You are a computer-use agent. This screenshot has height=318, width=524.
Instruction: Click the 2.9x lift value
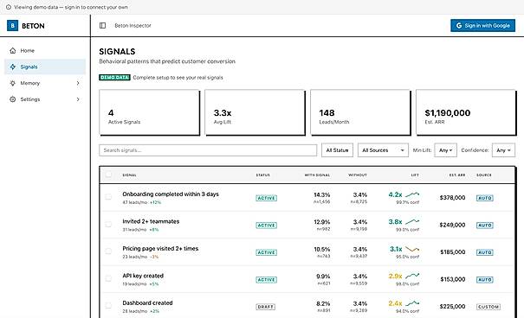[395, 276]
